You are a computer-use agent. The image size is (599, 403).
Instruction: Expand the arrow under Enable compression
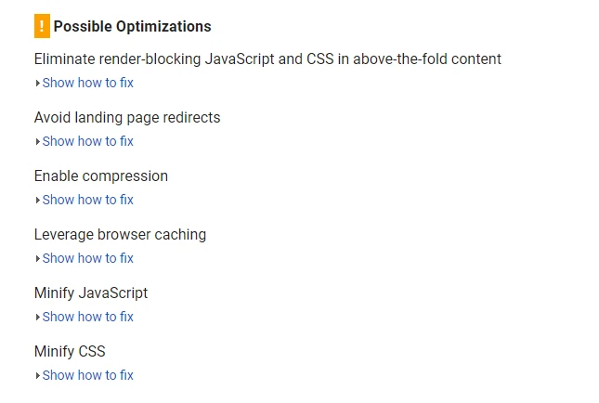tap(37, 201)
